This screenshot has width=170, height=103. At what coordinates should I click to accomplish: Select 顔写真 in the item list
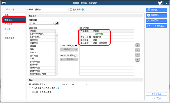42,46
